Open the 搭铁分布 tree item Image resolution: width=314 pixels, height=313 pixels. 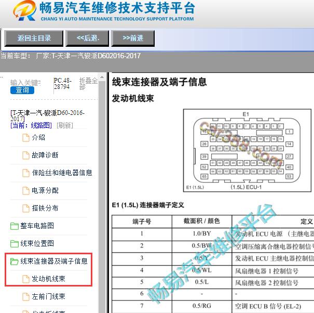(x=45, y=208)
